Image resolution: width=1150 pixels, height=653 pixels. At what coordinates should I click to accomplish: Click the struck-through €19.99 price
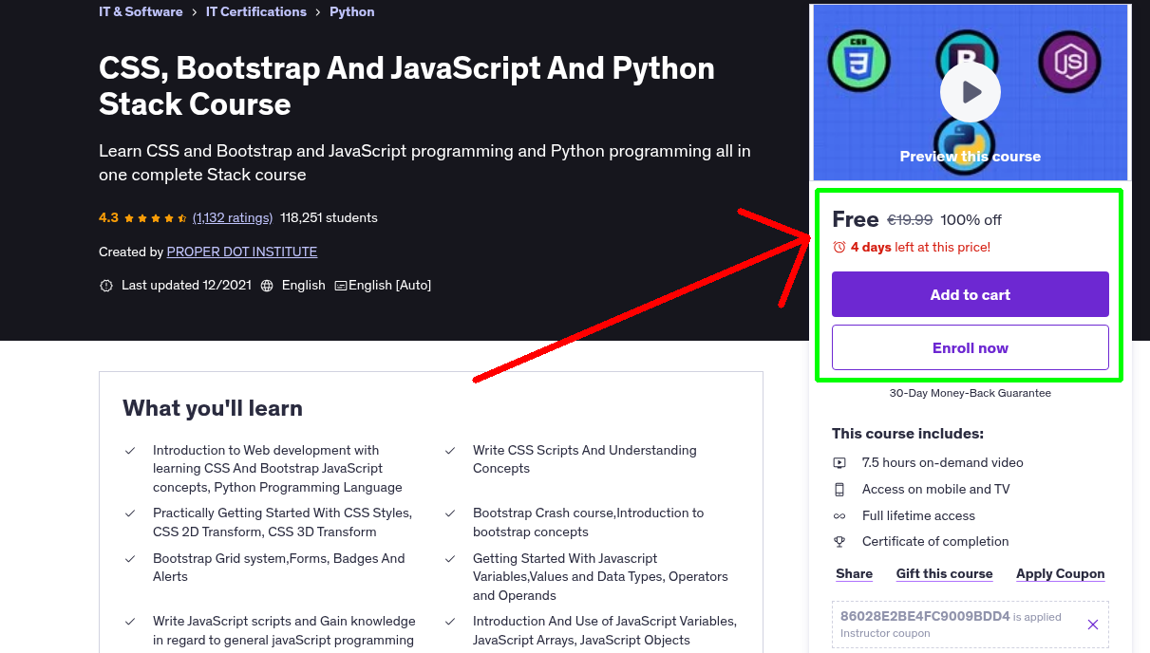[x=910, y=220]
